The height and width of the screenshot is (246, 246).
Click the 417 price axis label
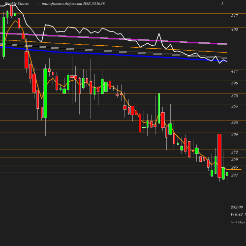click(235, 71)
